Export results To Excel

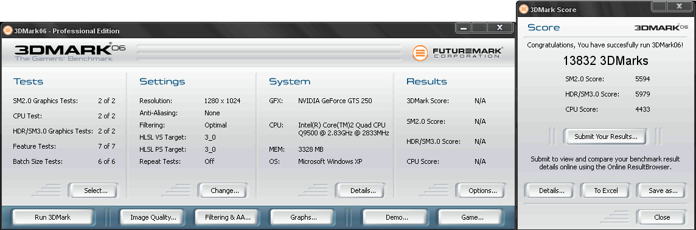pos(606,191)
